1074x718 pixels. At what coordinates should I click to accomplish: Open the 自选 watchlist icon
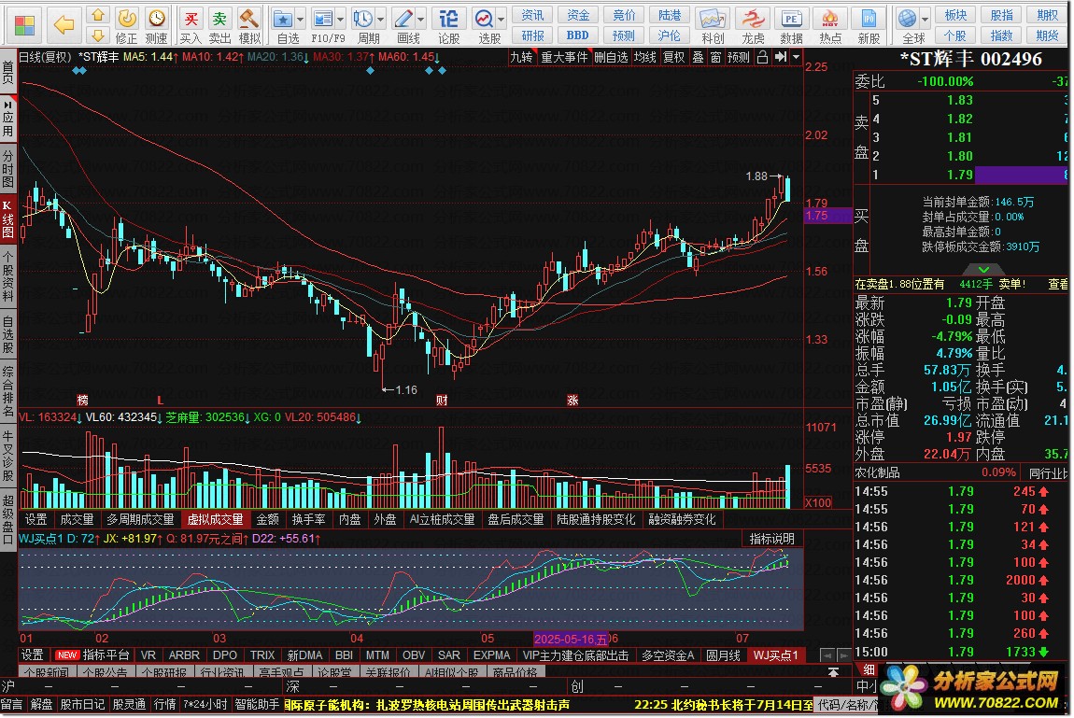click(284, 25)
